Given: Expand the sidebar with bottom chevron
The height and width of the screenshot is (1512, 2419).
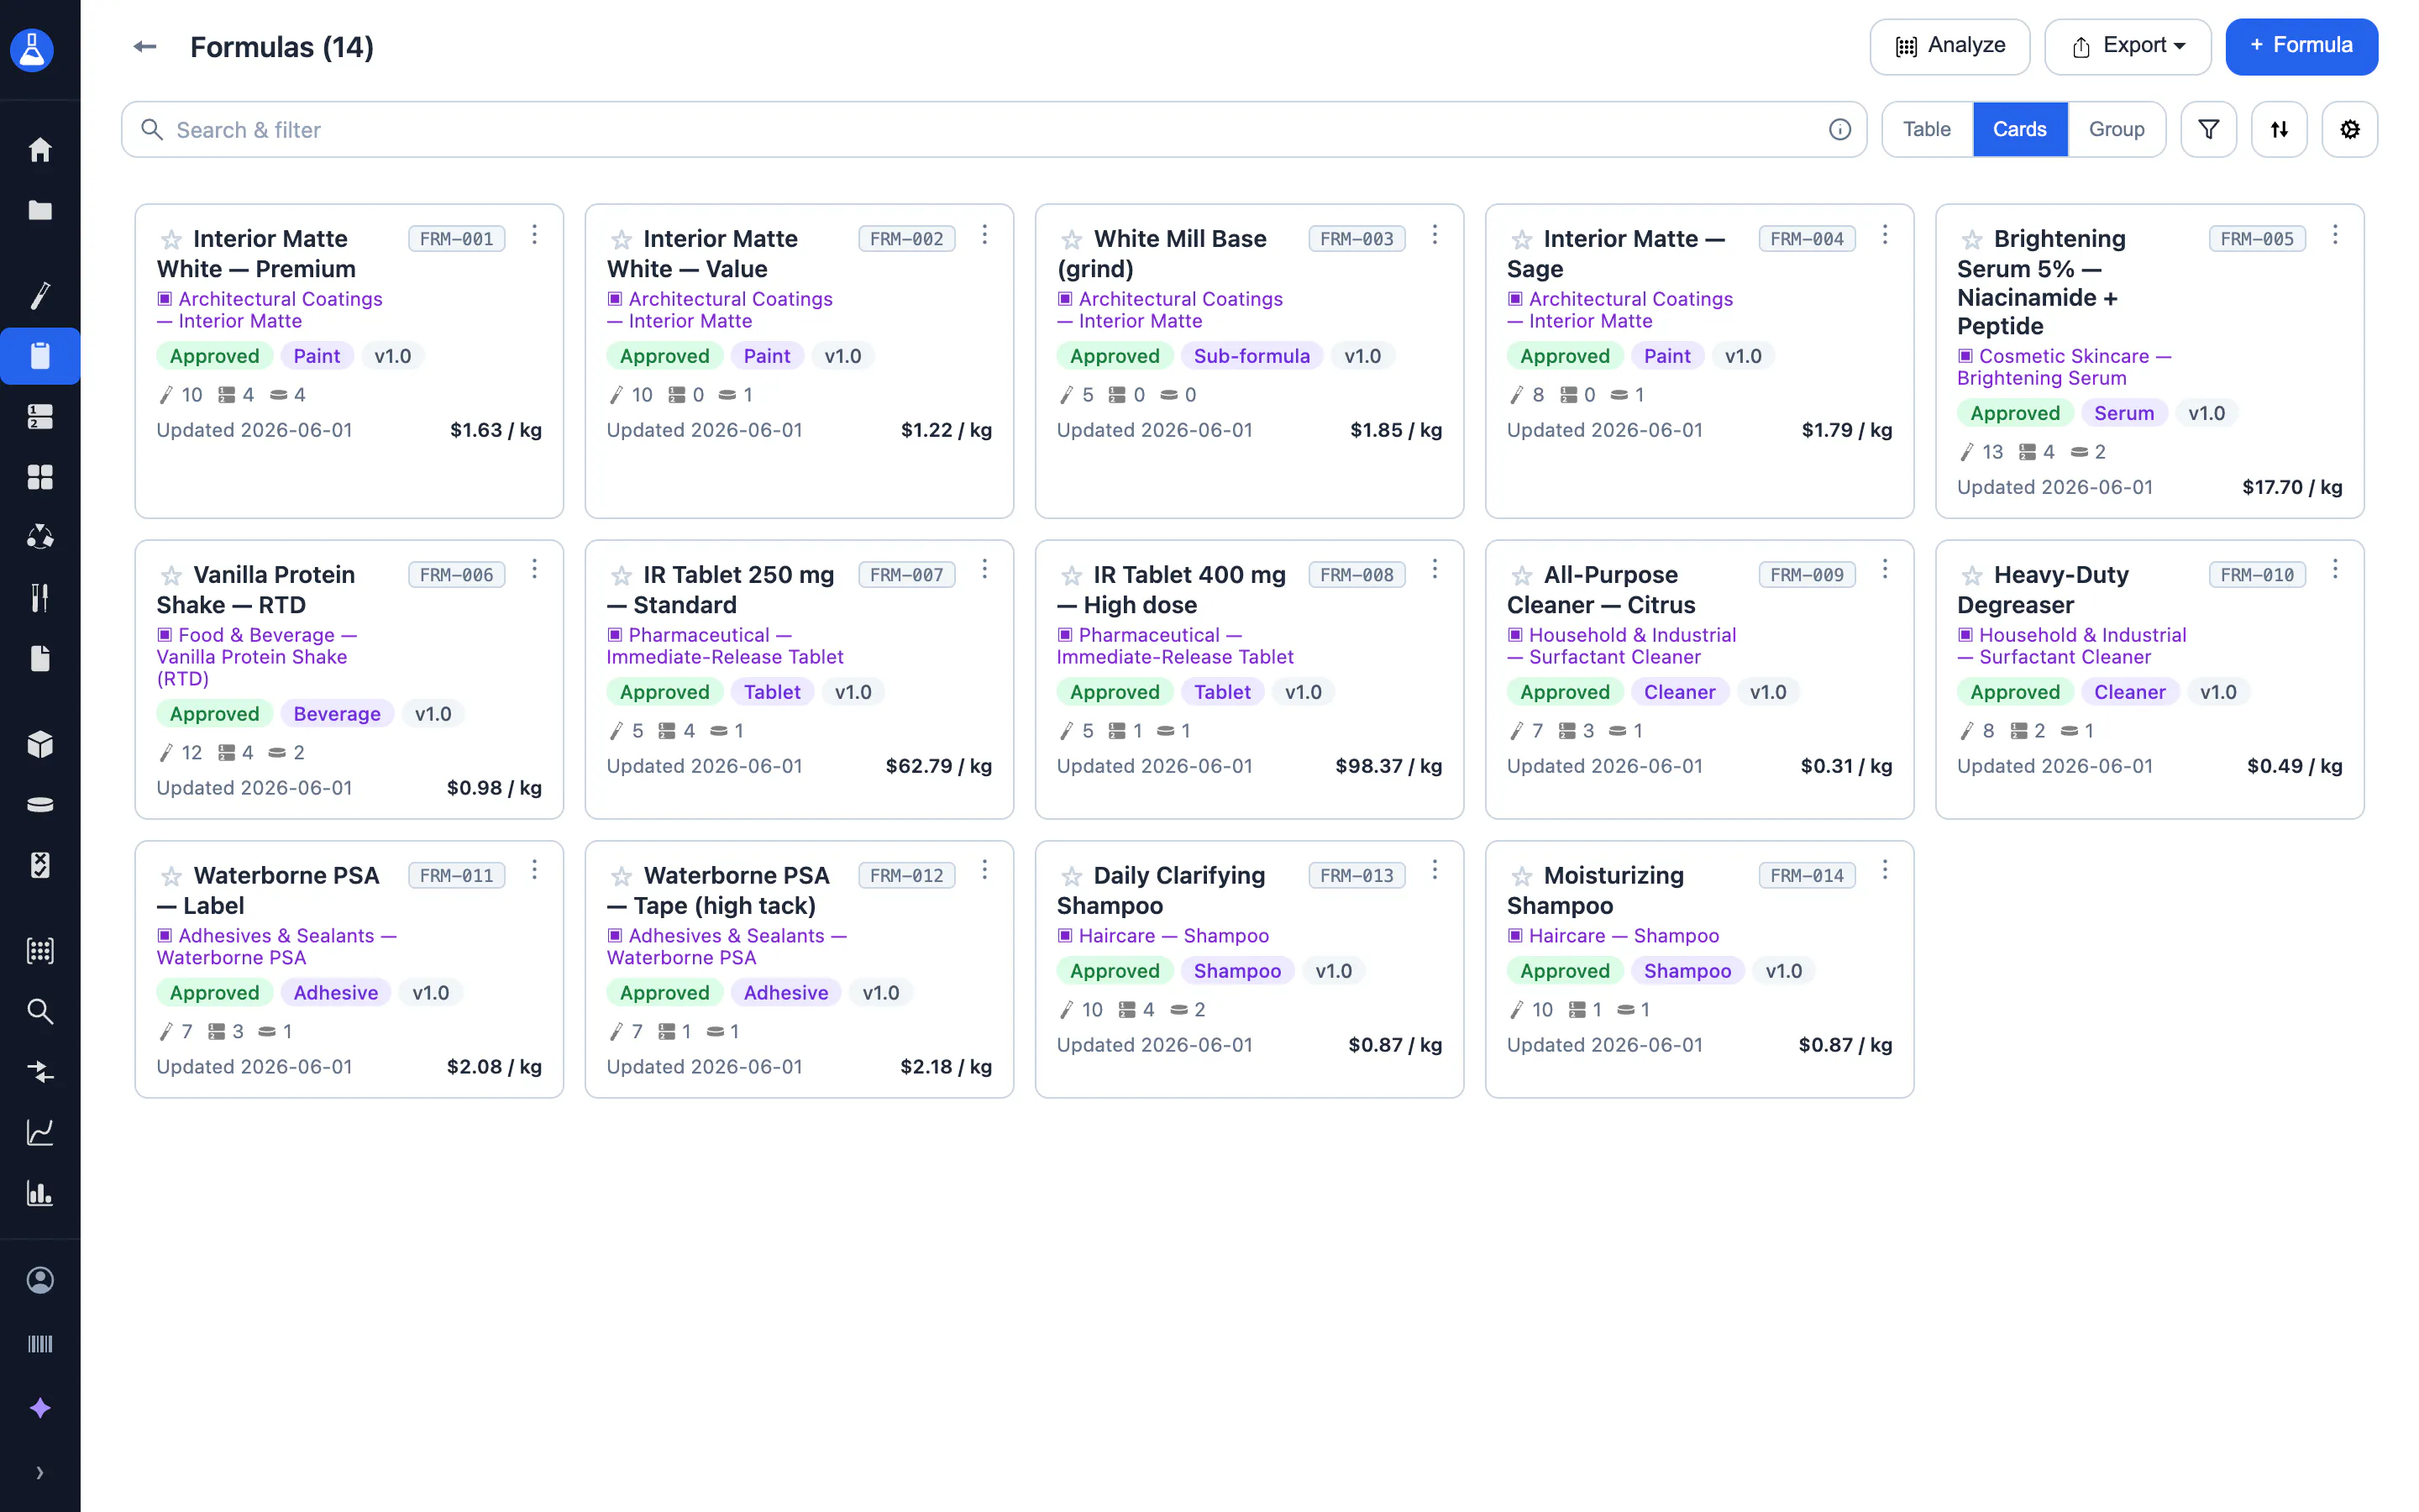Looking at the screenshot, I should [40, 1472].
